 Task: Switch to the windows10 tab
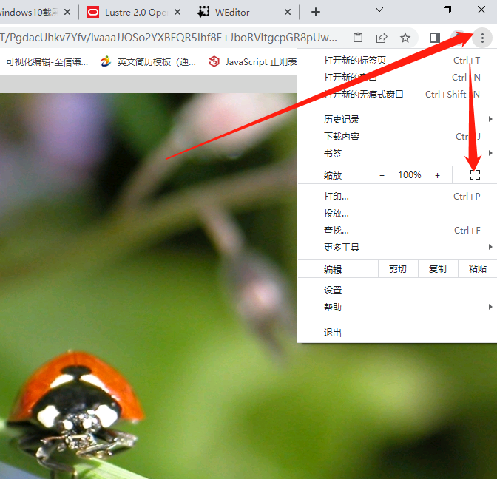coord(38,12)
